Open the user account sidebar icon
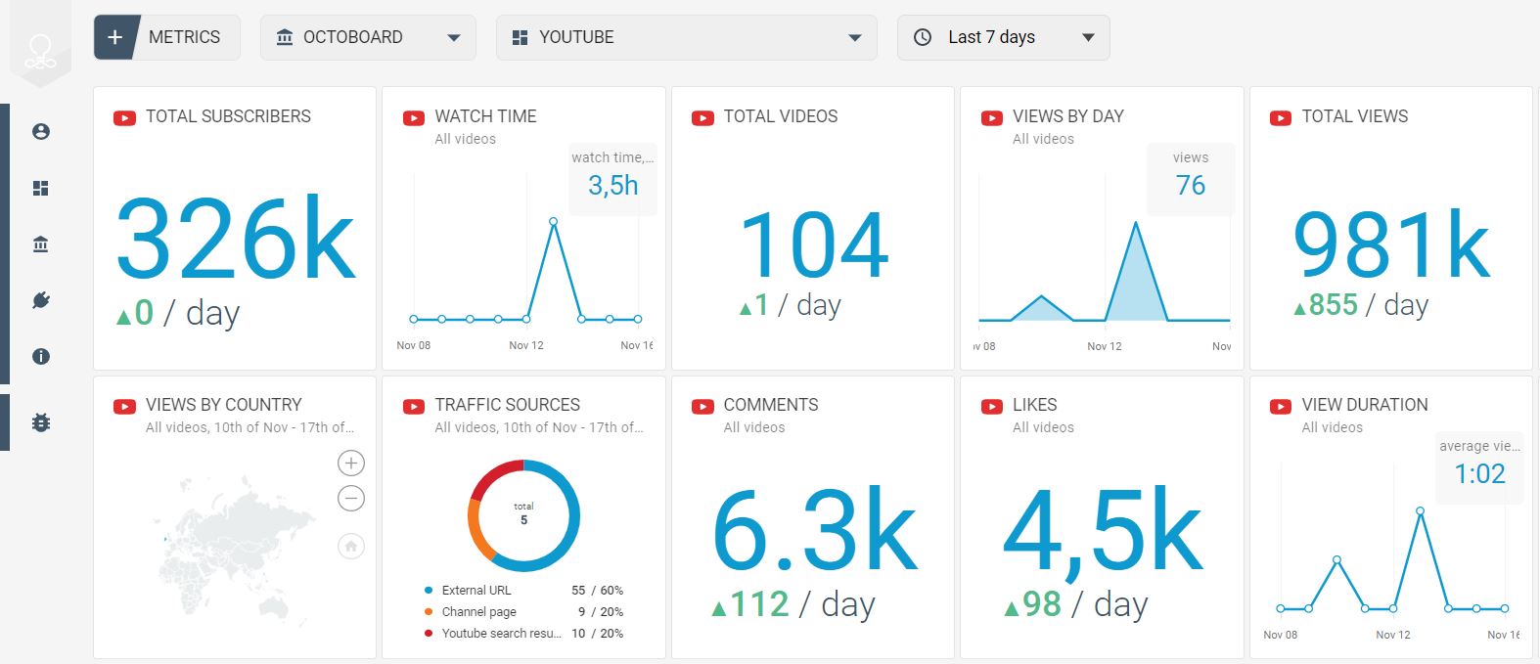1540x664 pixels. tap(41, 131)
